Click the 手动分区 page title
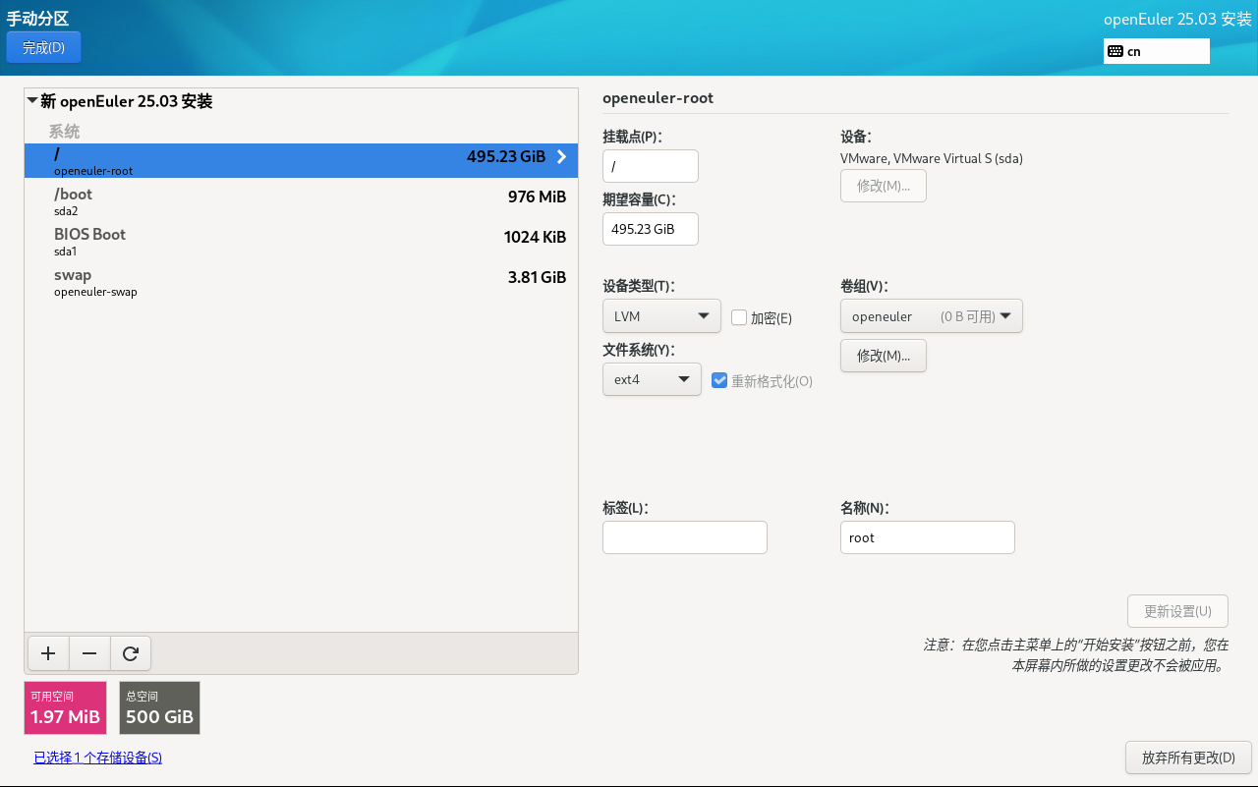The image size is (1258, 787). click(x=38, y=18)
